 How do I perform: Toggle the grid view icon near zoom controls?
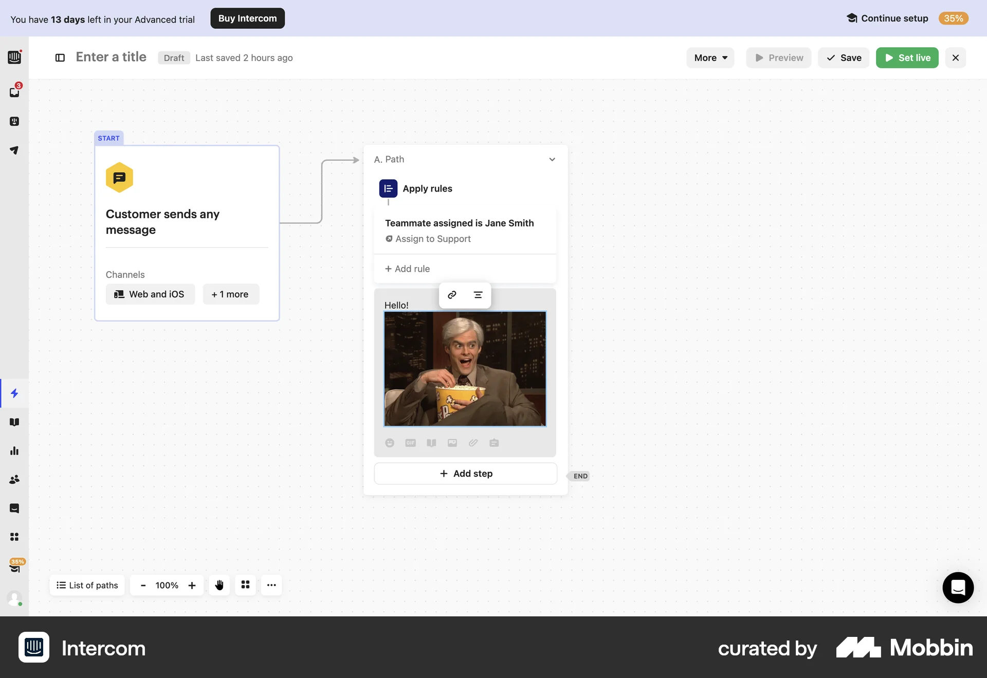[245, 585]
